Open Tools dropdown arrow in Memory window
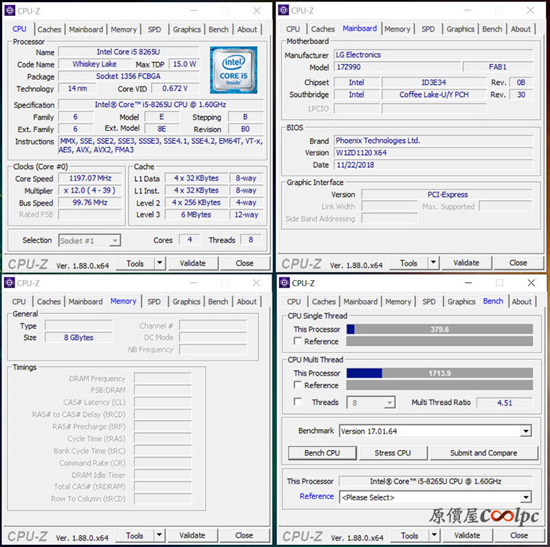 point(159,535)
